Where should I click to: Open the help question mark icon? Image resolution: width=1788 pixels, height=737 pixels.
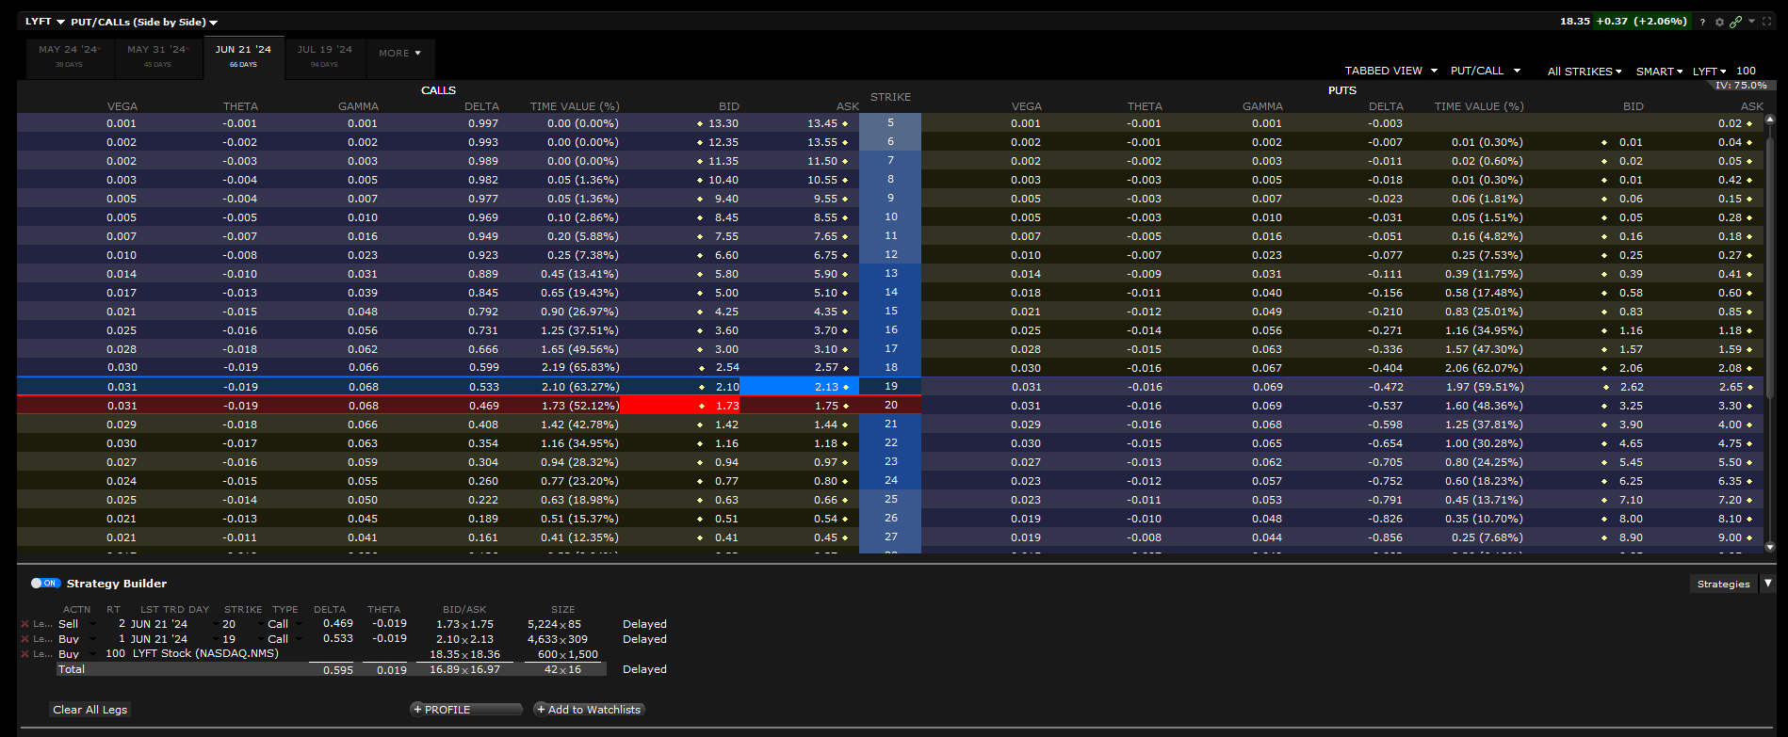[x=1702, y=22]
